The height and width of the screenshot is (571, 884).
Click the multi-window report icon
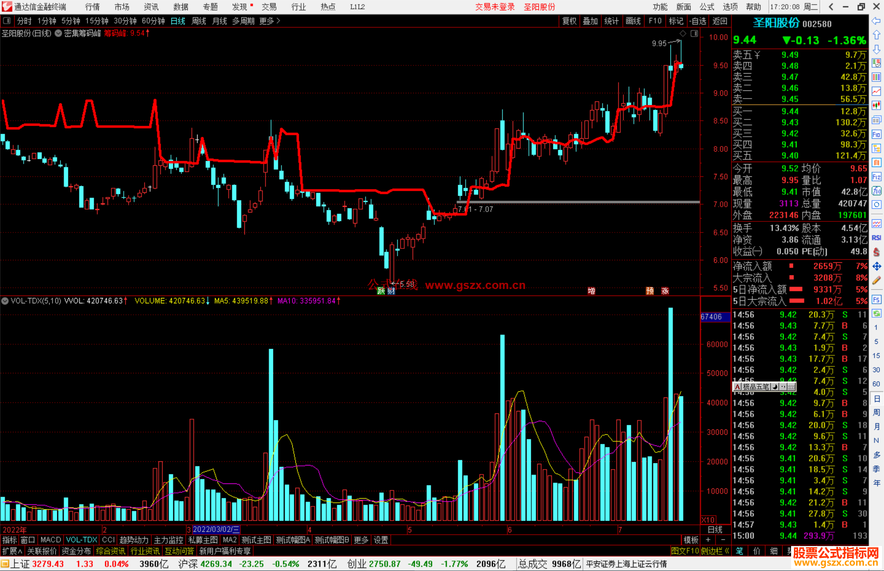(x=876, y=120)
